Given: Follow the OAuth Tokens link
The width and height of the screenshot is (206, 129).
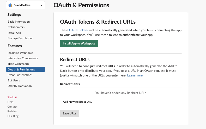Looking at the screenshot, I should [79, 30].
